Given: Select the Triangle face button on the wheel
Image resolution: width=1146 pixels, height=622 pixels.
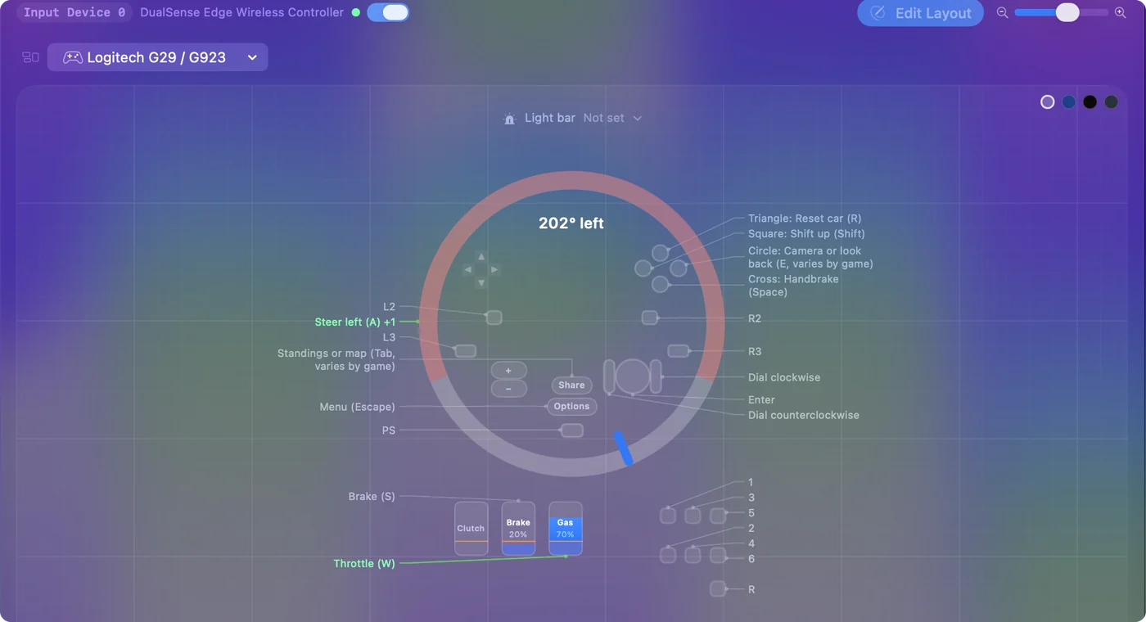Looking at the screenshot, I should [x=661, y=253].
